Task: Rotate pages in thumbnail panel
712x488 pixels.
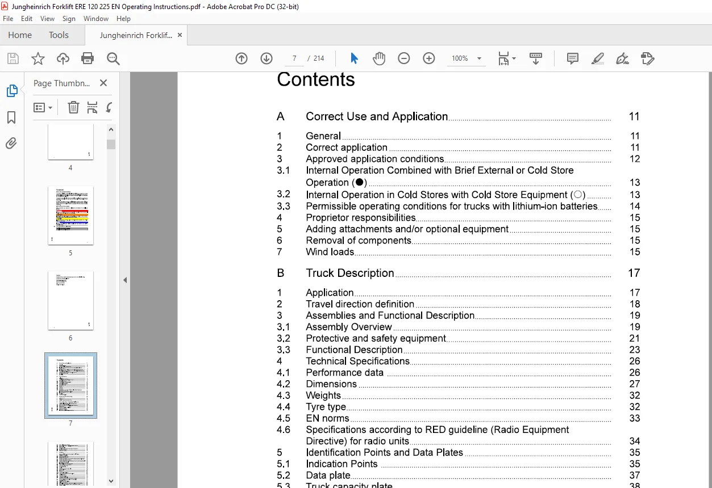Action: (x=109, y=107)
